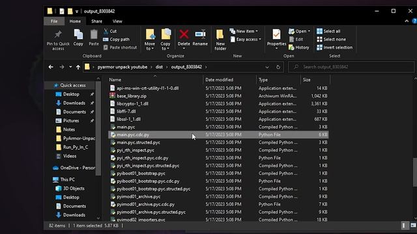The image size is (417, 234).
Task: Select OneDrive - Personal in sidebar
Action: 74,168
